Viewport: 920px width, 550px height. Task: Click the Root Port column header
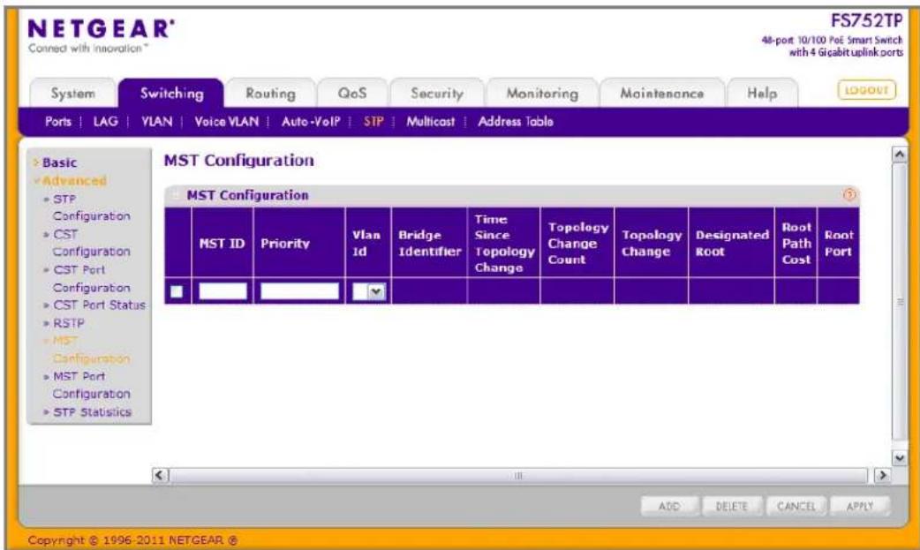[839, 243]
